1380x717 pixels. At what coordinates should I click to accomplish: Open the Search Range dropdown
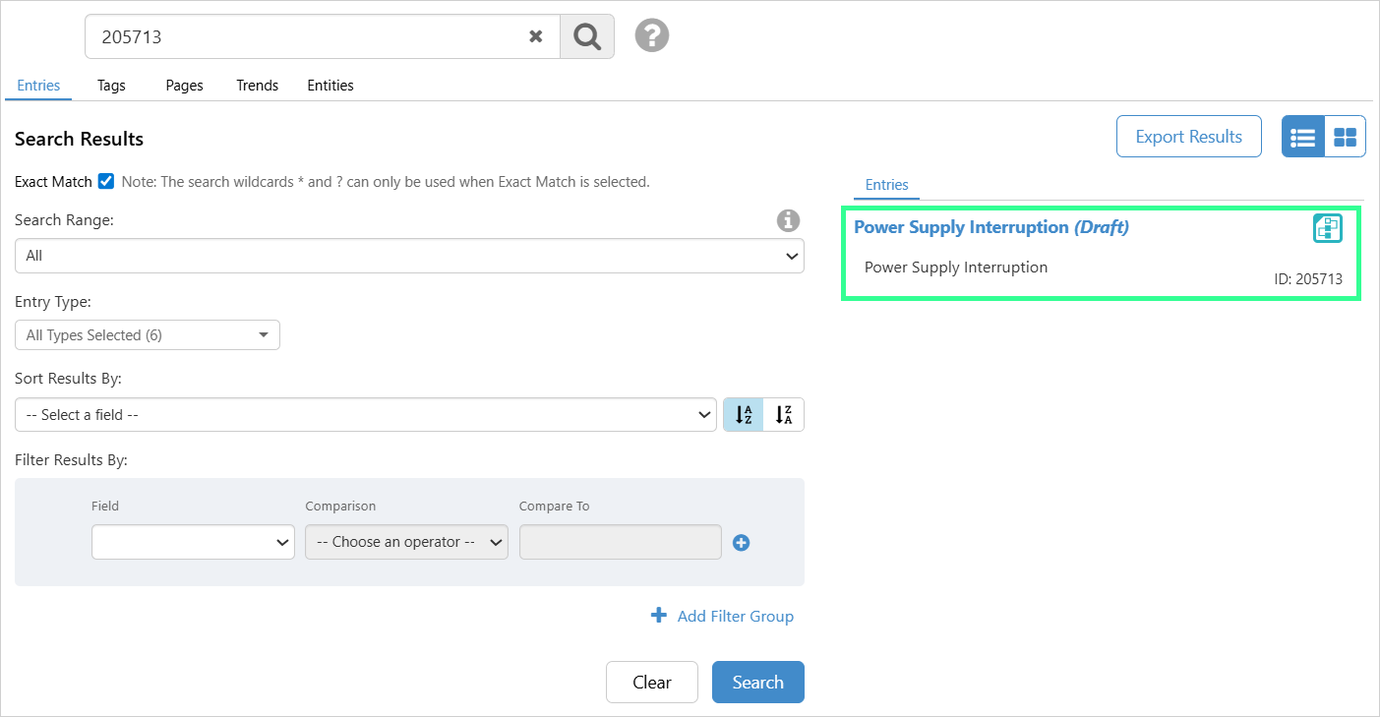(x=409, y=256)
